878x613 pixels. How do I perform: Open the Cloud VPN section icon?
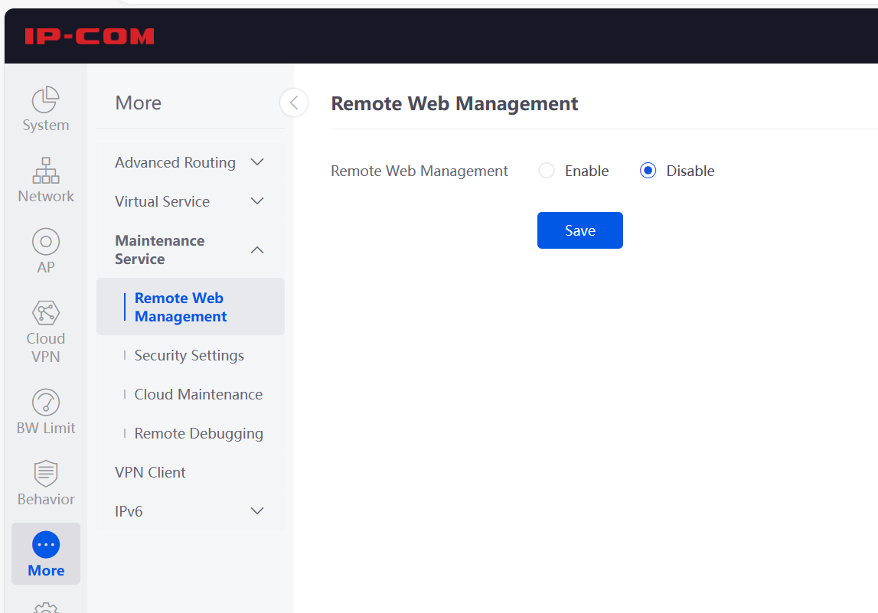pyautogui.click(x=45, y=312)
